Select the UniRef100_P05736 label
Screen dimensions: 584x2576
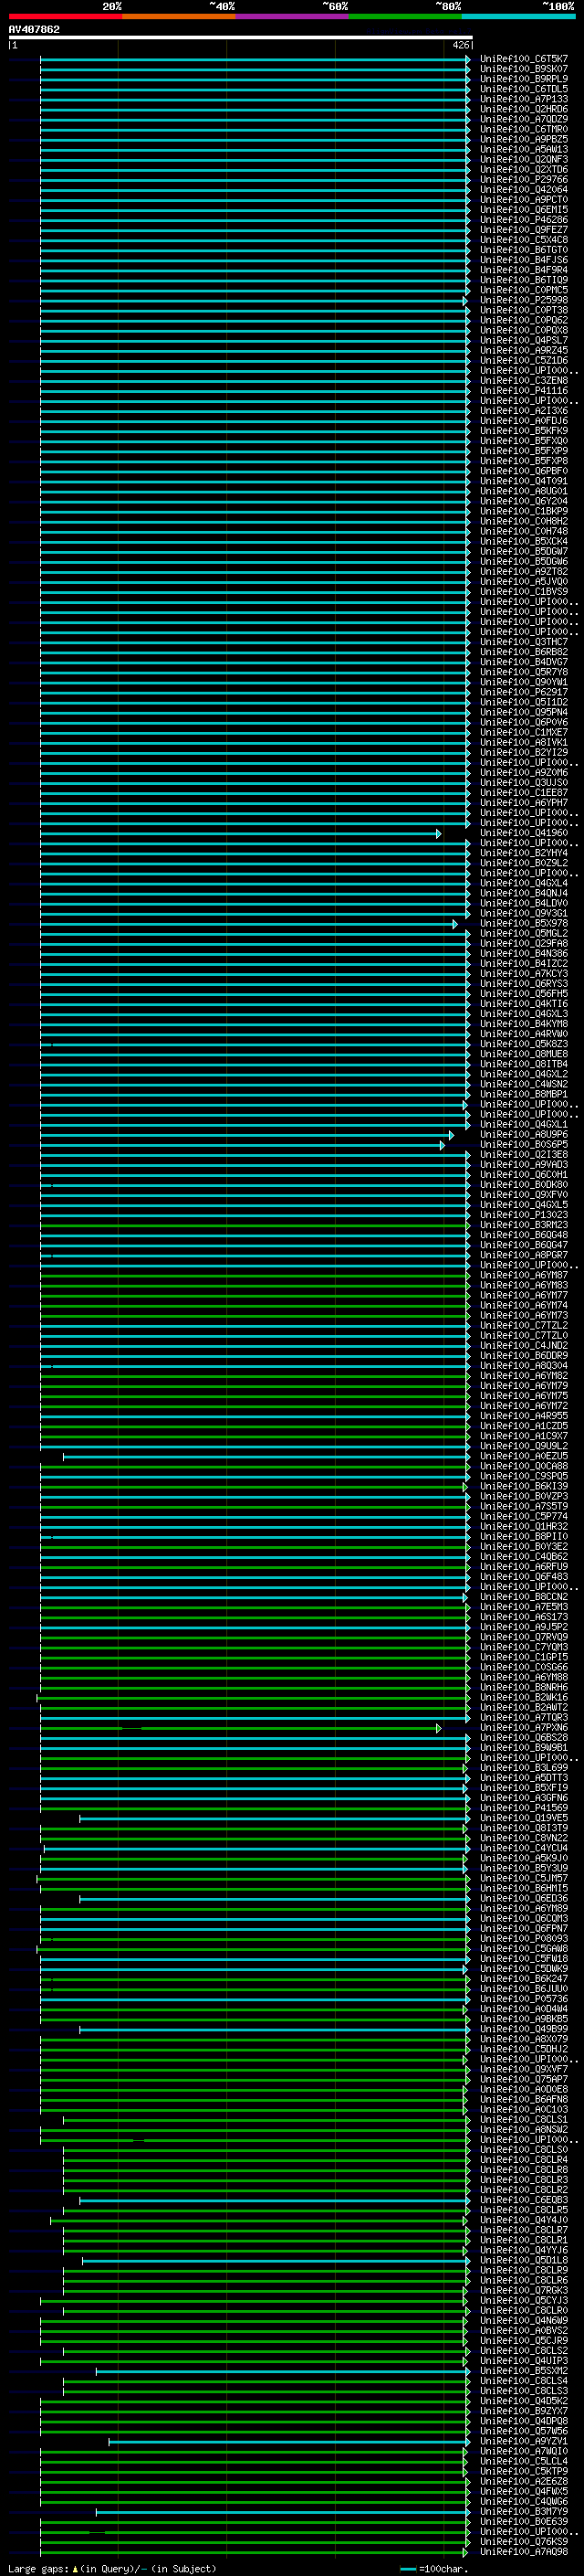(x=524, y=1999)
